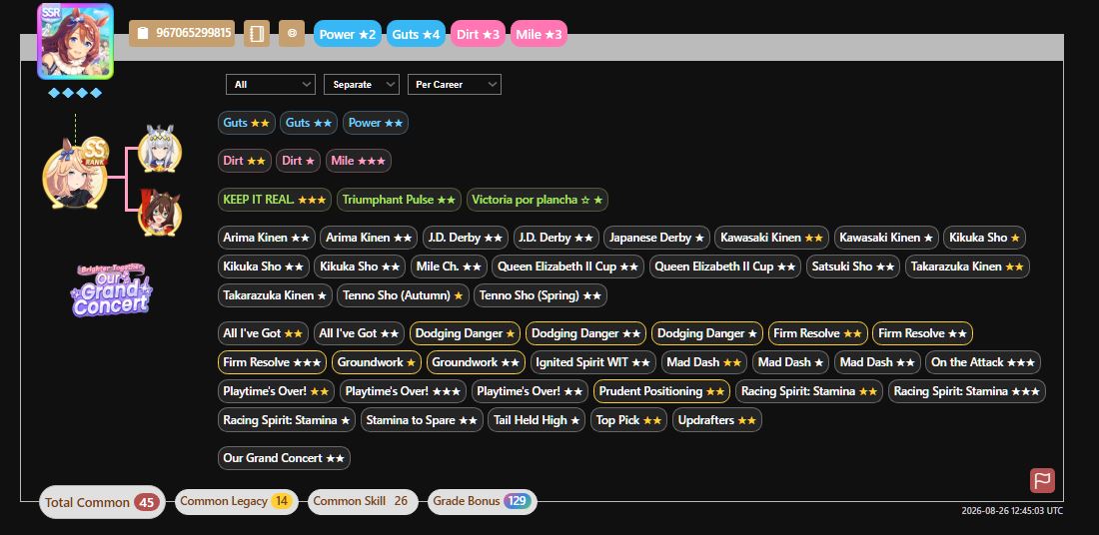Select the Guts ★4 summary badge
Screen dimensions: 1099x535
coord(416,34)
